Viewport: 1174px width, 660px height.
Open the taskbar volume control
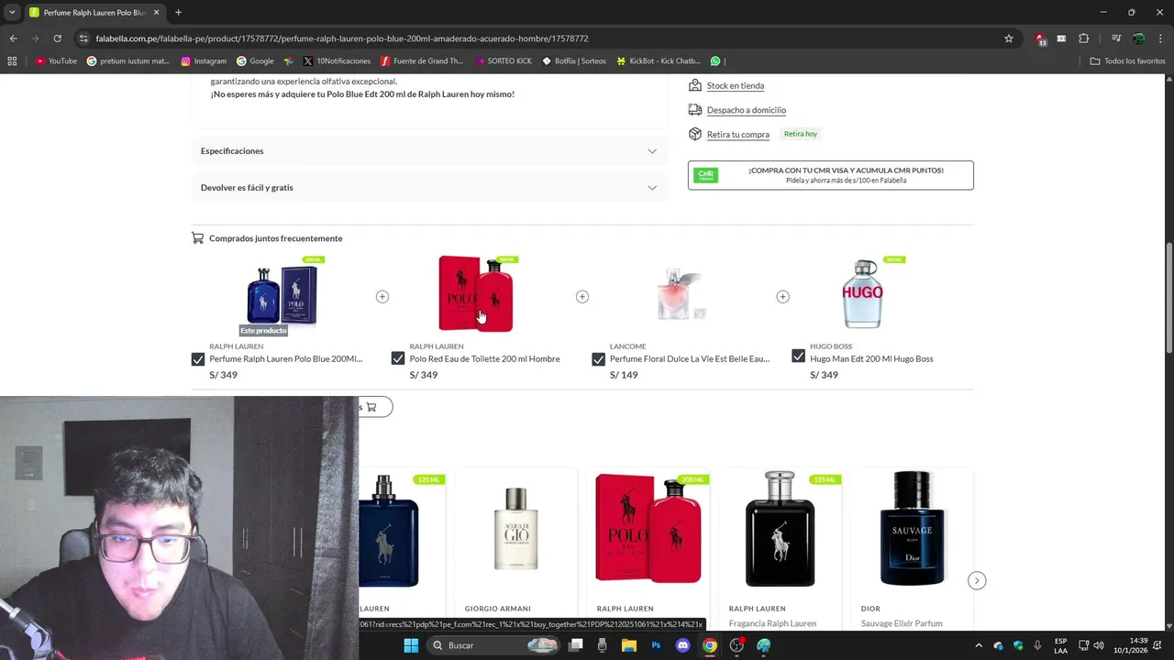[x=1099, y=645]
